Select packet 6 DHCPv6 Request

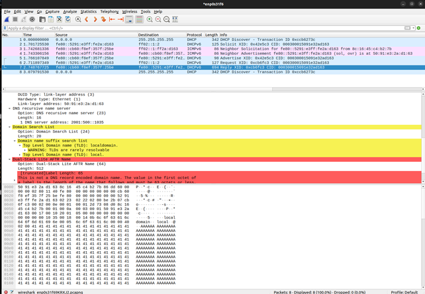pos(213,63)
